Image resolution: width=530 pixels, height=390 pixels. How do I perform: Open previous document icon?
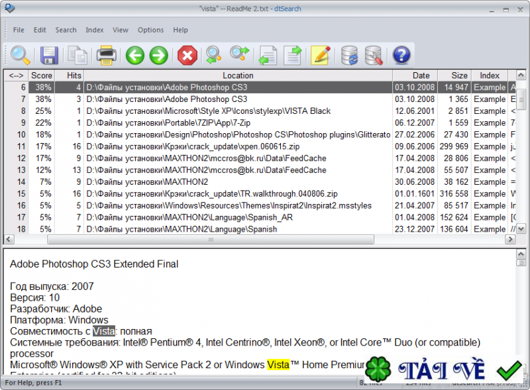(268, 56)
